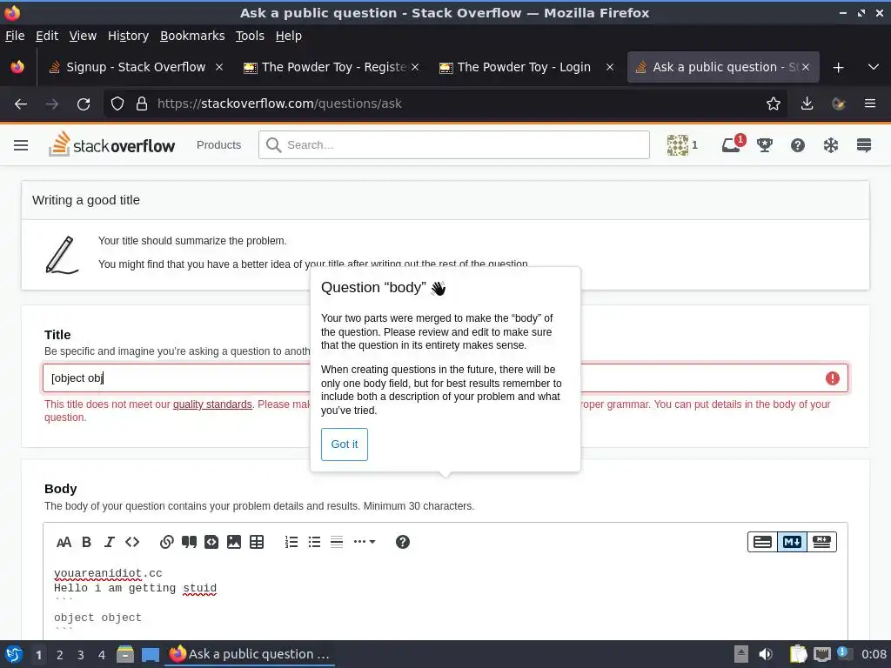Viewport: 891px width, 668px height.
Task: Open the Products menu
Action: coord(218,145)
